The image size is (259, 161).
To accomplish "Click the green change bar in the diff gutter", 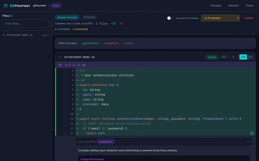I will (56, 102).
